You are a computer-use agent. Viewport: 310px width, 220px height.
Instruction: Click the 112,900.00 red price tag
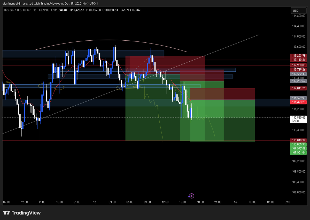(298, 65)
